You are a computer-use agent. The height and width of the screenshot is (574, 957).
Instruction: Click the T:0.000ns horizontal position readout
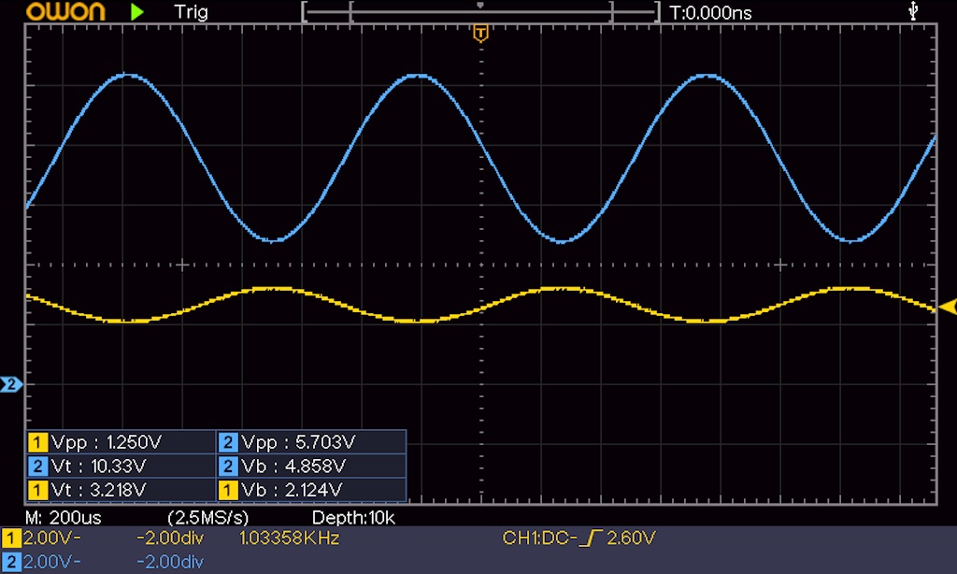[710, 12]
